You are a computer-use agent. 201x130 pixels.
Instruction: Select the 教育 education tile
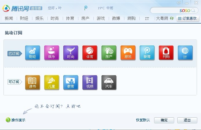[x=71, y=82]
